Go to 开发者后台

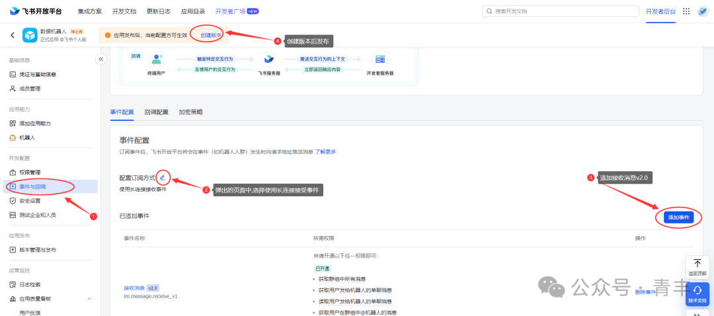click(x=660, y=11)
